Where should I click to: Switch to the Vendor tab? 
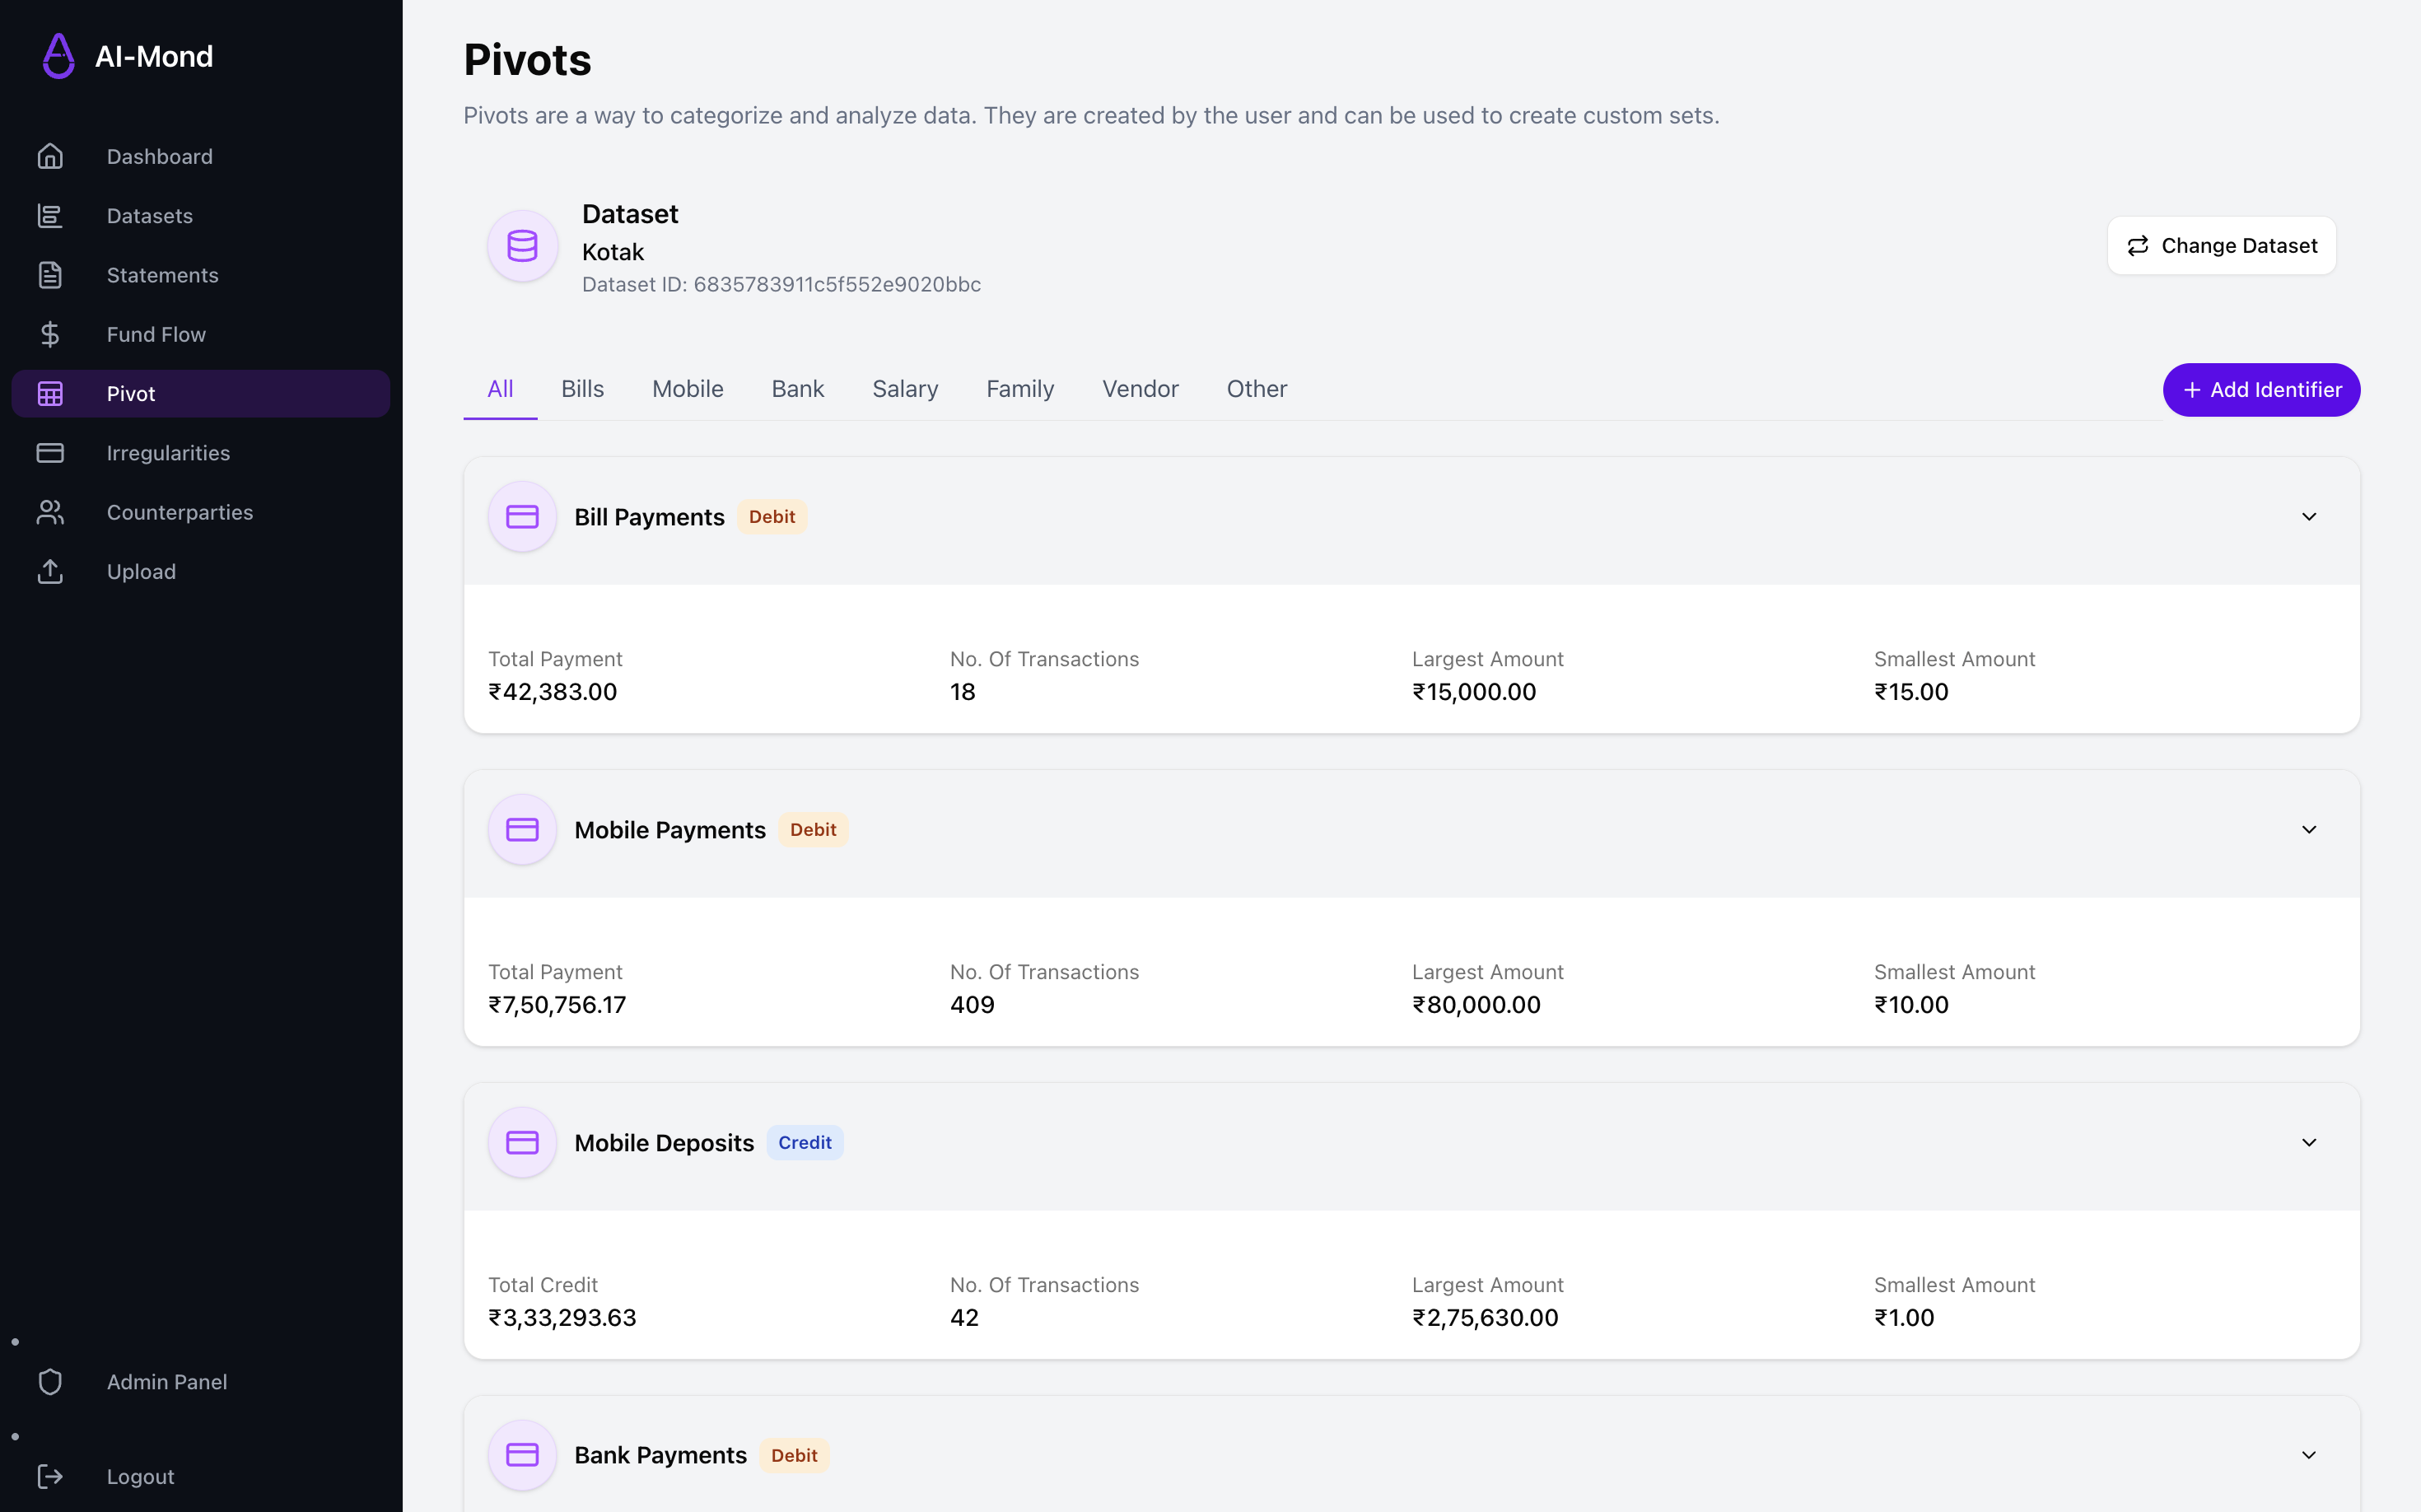coord(1140,389)
